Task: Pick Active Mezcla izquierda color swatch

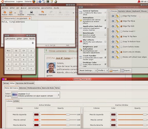Action: coord(36,115)
